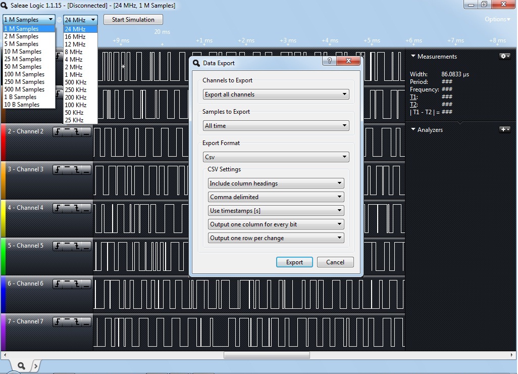
Task: Open the Csv export format dropdown
Action: pyautogui.click(x=276, y=157)
